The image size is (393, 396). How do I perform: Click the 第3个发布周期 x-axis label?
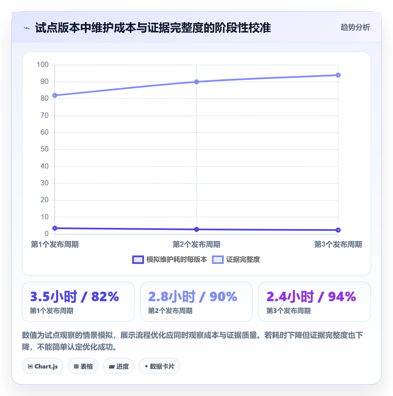pyautogui.click(x=338, y=245)
